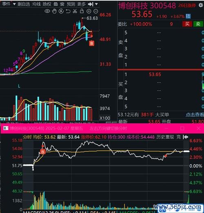Viewport: 204px width, 213px height.
Task: Click the sell order count 9 in 委比 row
Action: click(x=171, y=24)
